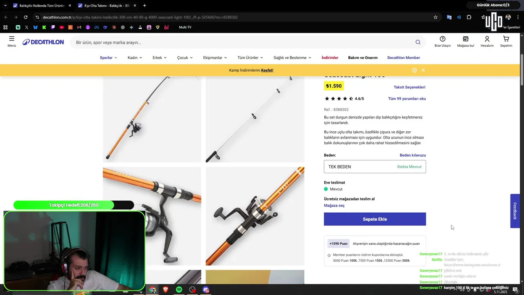Screen dimensions: 524x295
Task: Add product with Sepete Ekle
Action: click(x=375, y=219)
